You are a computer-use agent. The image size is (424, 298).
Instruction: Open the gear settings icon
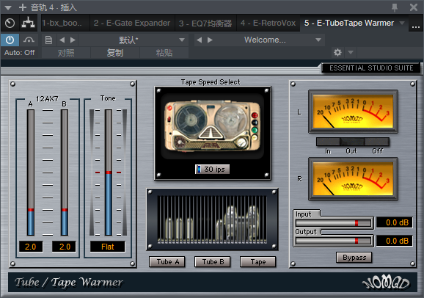(337, 52)
